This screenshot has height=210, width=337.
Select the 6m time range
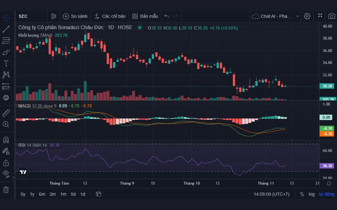pos(42,194)
